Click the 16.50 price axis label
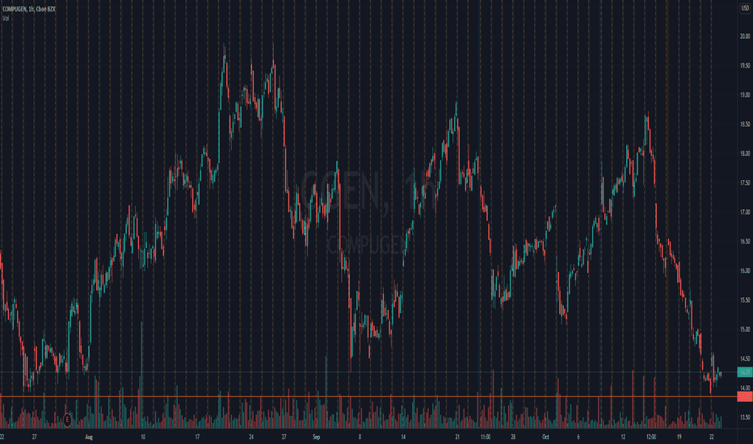The height and width of the screenshot is (444, 753). (745, 241)
